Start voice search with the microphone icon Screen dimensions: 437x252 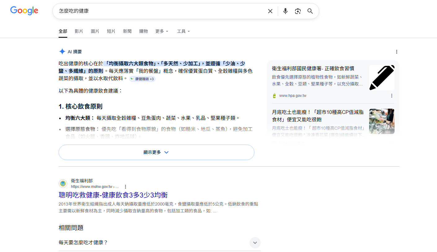[285, 11]
